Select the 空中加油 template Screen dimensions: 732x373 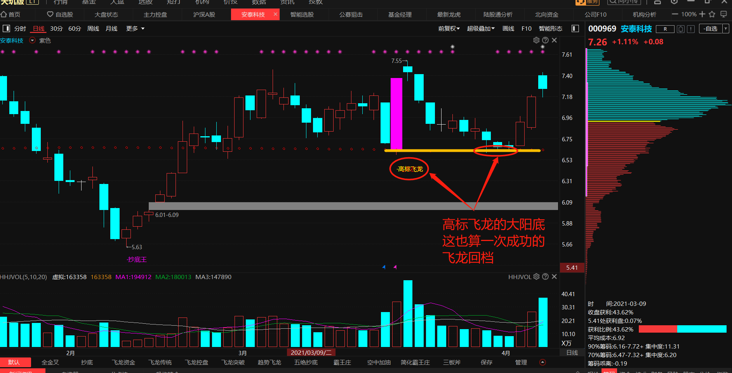pyautogui.click(x=379, y=362)
